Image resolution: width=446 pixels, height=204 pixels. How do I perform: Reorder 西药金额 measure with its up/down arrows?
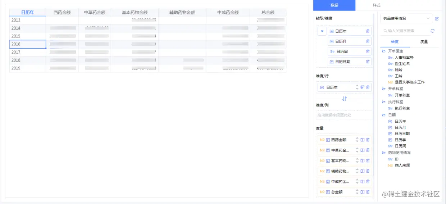coord(357,140)
